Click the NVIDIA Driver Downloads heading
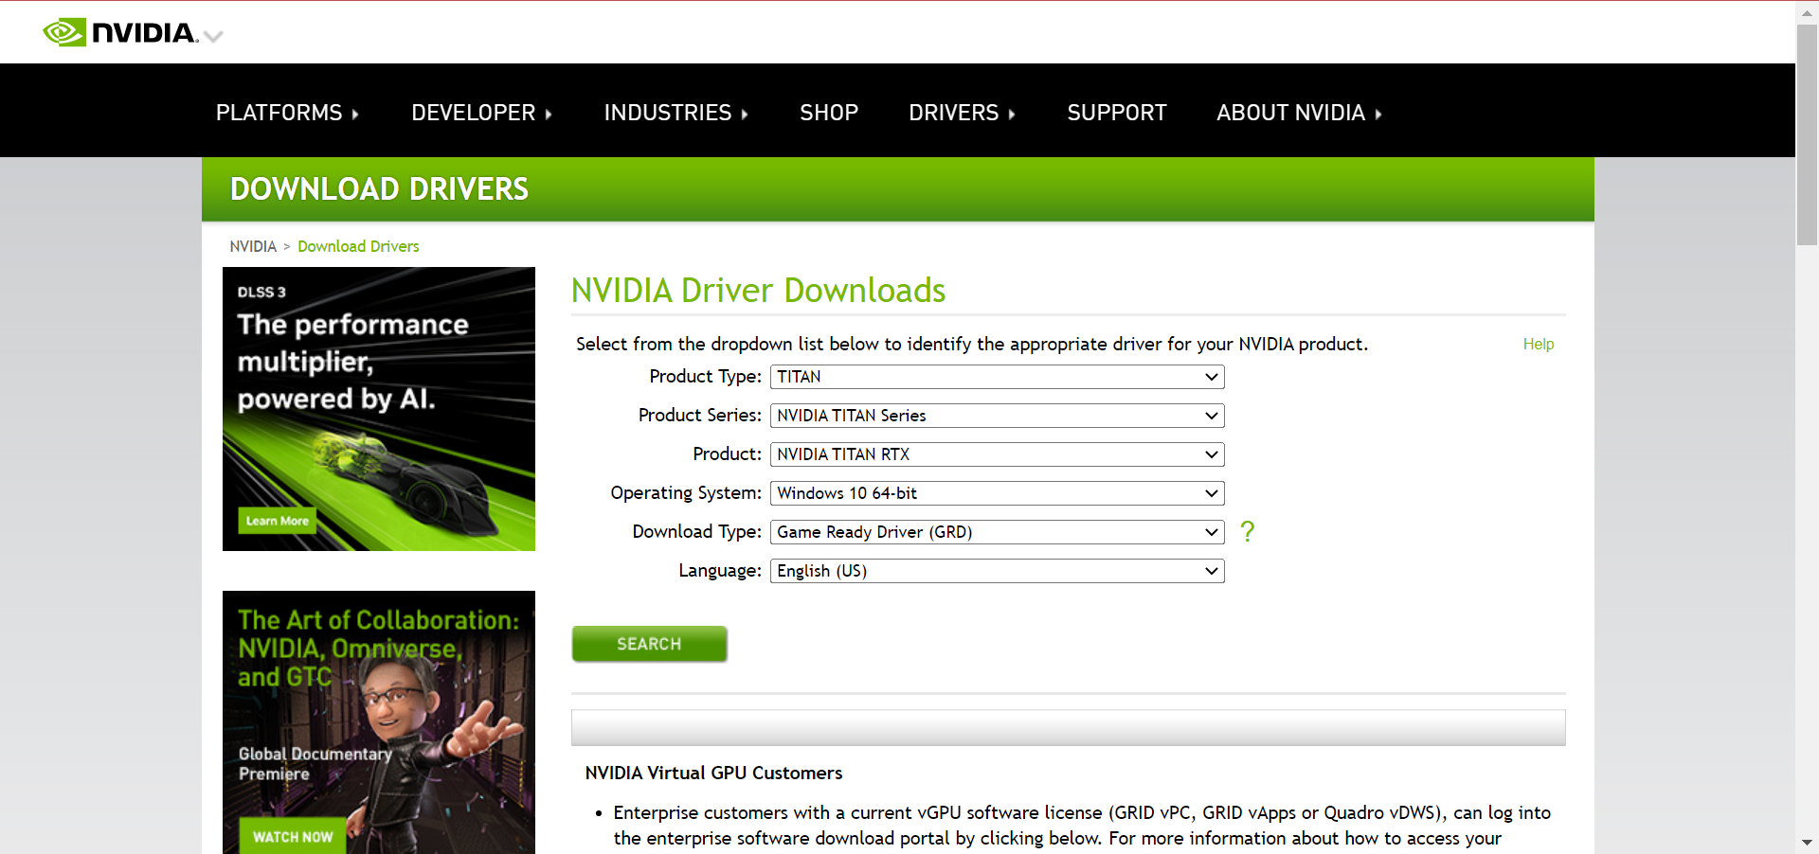Image resolution: width=1819 pixels, height=854 pixels. tap(758, 291)
